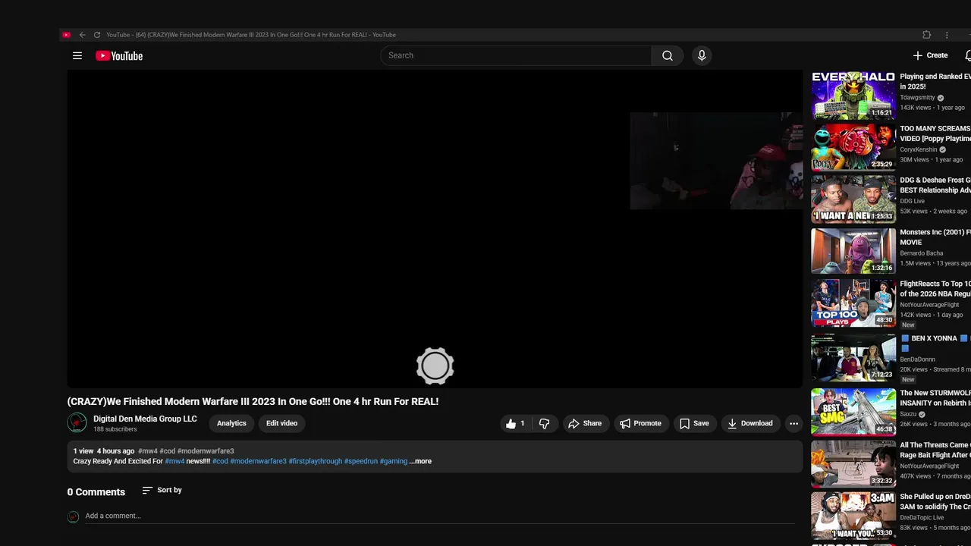Click the YouTube tab favicon
This screenshot has width=971, height=546.
coord(66,35)
